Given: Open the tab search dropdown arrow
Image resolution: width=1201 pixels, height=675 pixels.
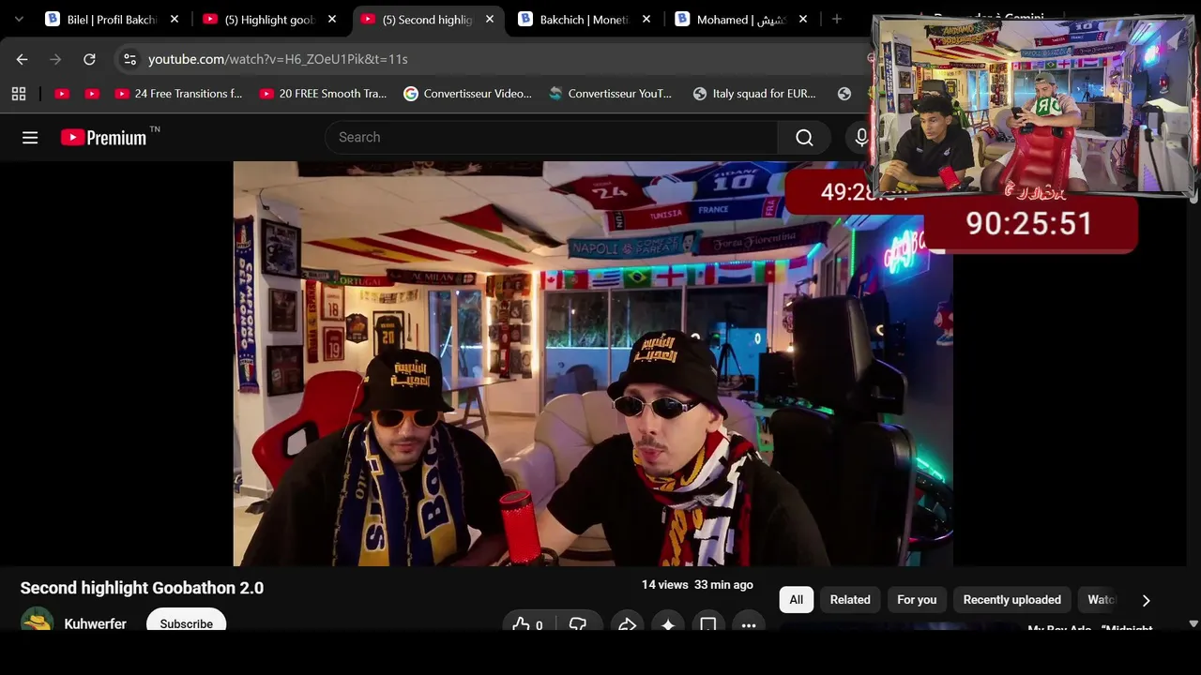Looking at the screenshot, I should (19, 19).
